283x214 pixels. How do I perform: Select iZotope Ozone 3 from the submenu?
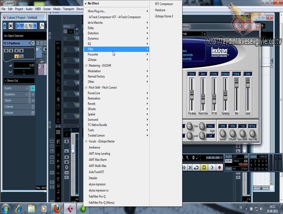(x=164, y=16)
